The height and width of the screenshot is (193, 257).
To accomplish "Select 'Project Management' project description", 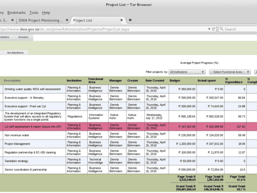I will pos(17,144).
